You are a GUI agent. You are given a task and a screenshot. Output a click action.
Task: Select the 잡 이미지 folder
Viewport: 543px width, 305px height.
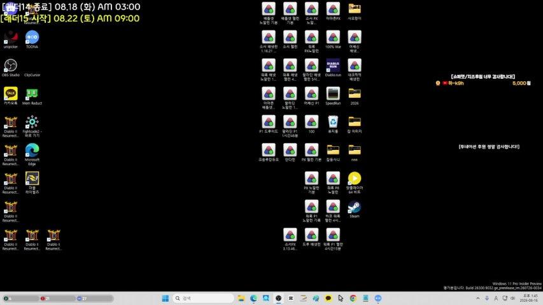[x=355, y=125]
